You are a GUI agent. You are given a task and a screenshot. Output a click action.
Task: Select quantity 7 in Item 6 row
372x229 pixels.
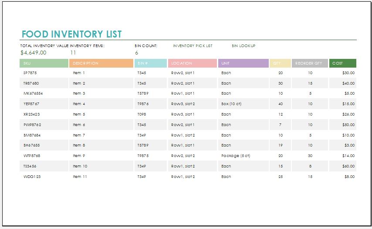[281, 125]
